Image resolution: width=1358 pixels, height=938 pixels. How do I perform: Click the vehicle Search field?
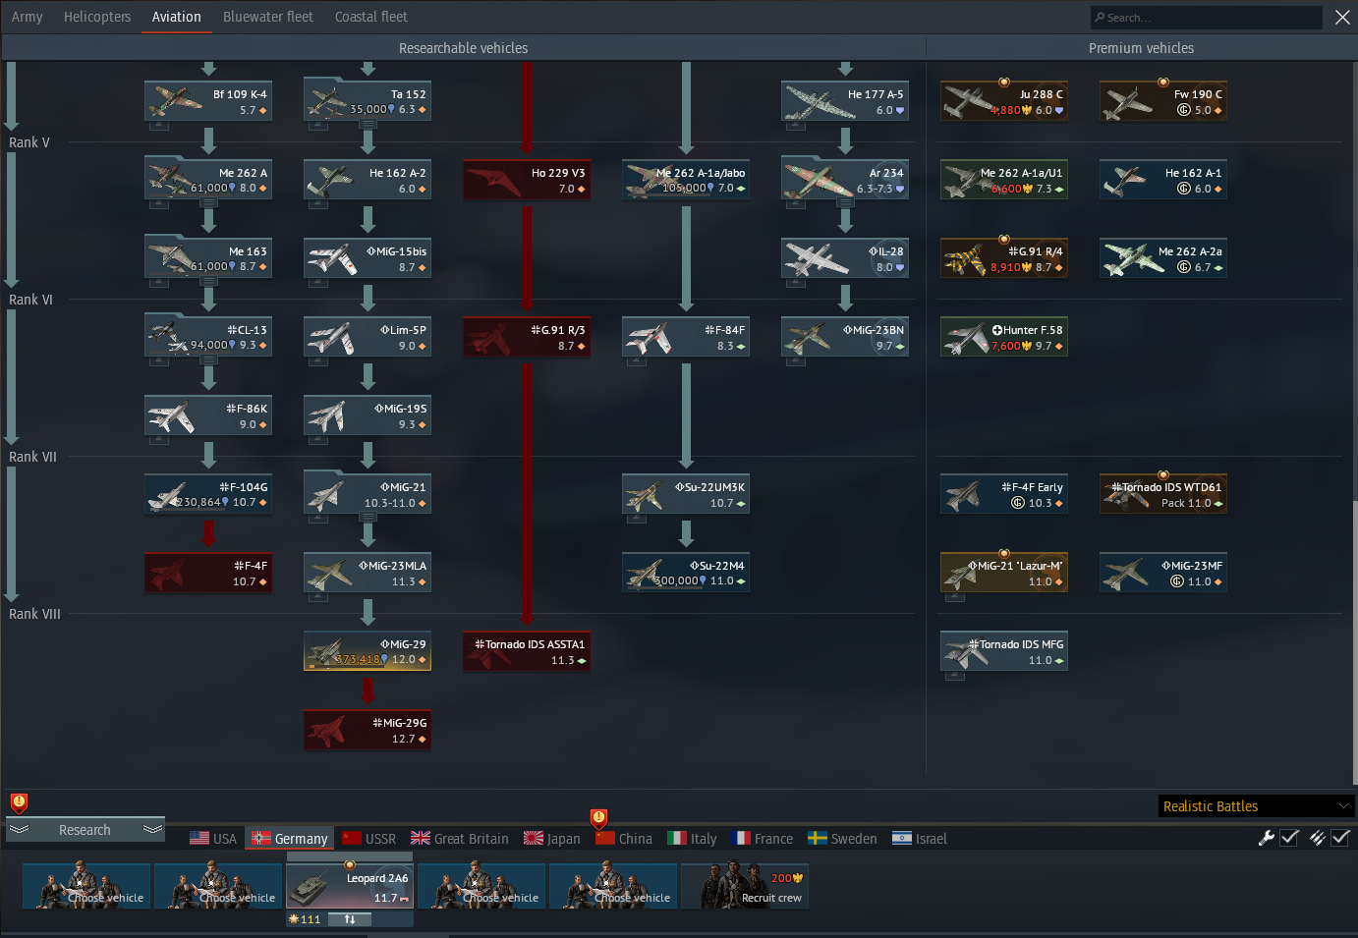click(1207, 18)
